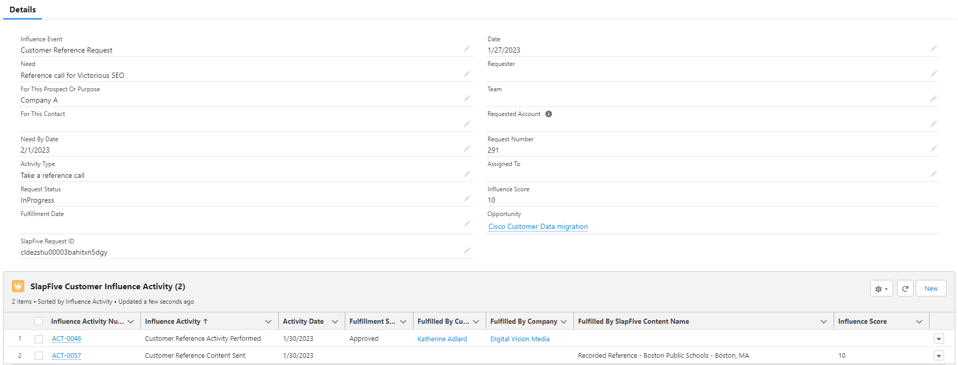
Task: Click the New button
Action: tap(931, 289)
